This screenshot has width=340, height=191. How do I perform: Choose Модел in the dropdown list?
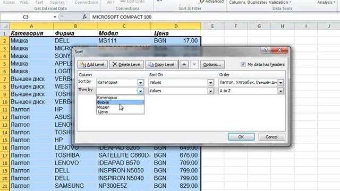(x=120, y=107)
